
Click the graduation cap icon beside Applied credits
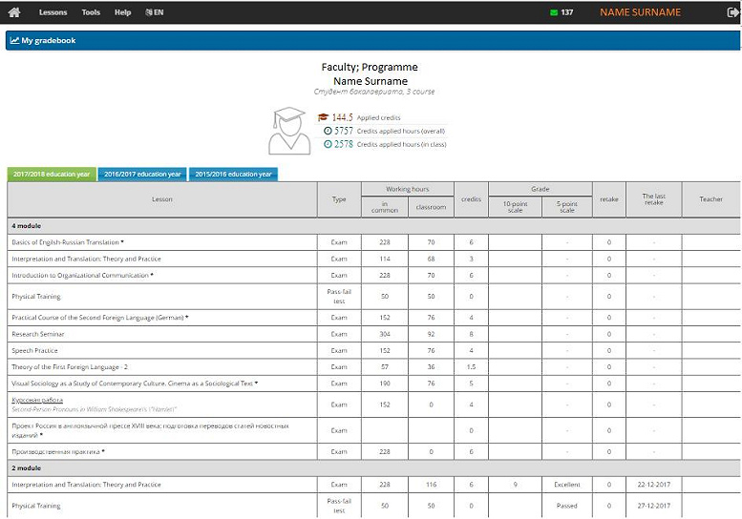(323, 117)
